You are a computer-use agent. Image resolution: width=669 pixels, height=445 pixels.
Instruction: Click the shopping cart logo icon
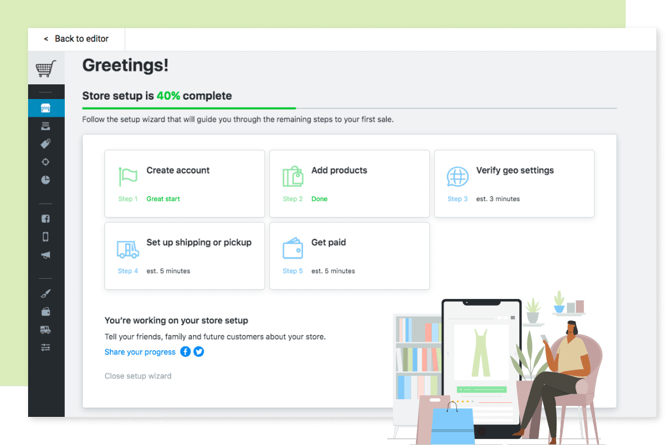46,68
